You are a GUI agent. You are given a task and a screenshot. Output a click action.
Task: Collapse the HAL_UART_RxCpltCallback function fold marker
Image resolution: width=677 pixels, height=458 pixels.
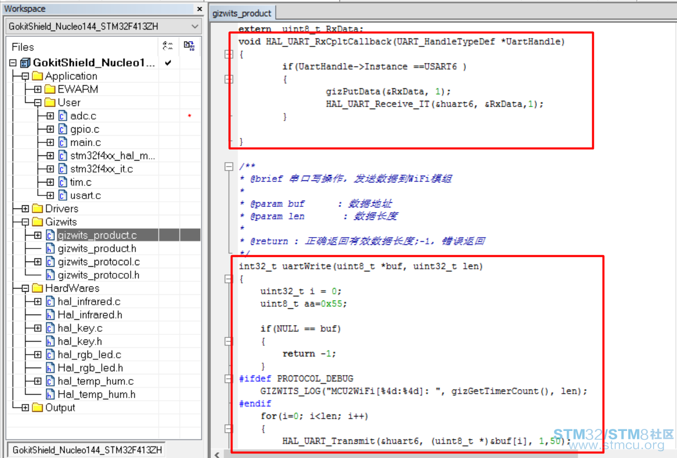click(228, 54)
